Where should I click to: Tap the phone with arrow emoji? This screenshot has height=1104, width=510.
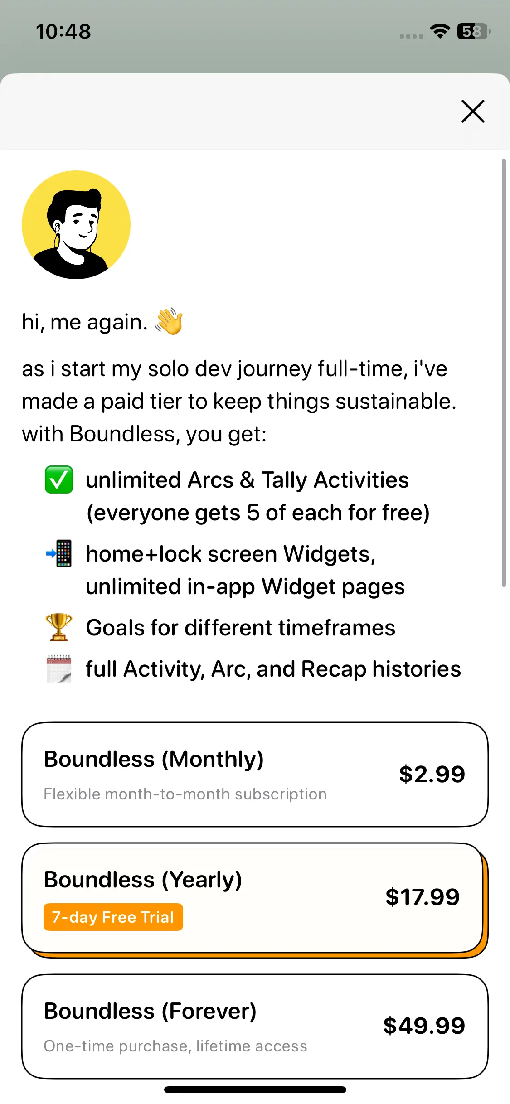point(59,553)
